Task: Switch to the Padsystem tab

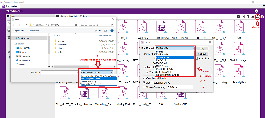Action: point(10,6)
